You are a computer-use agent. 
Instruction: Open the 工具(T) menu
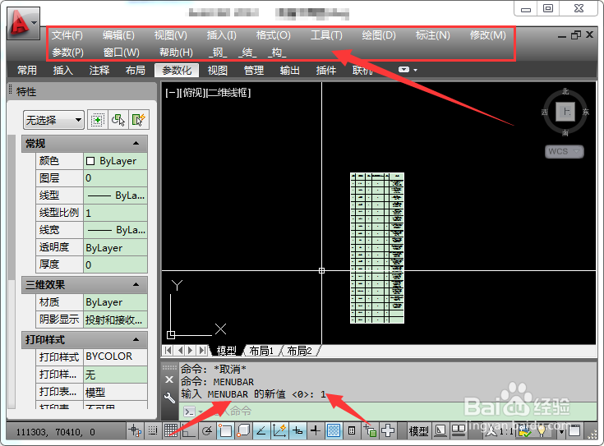pyautogui.click(x=326, y=35)
